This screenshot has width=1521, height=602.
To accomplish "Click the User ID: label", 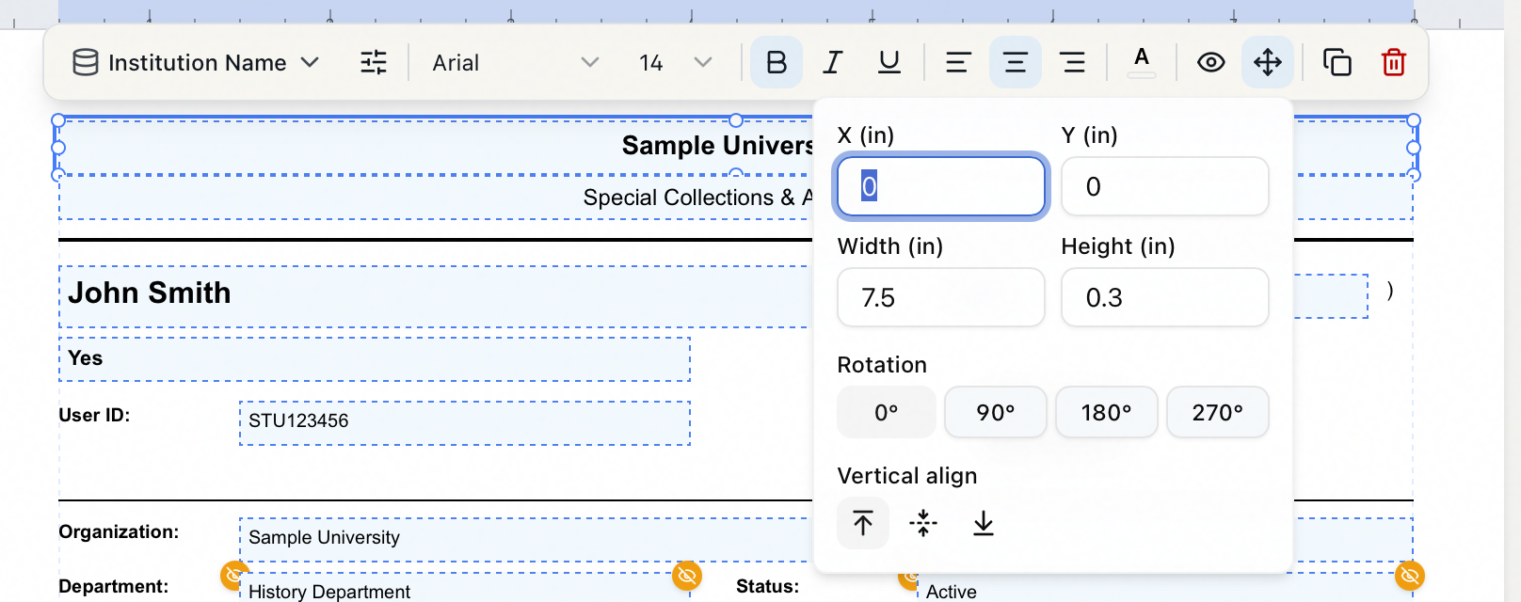I will (94, 415).
